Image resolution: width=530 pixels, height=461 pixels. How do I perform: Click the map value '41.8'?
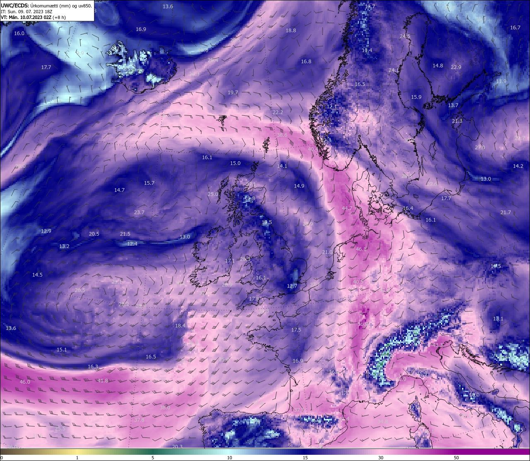(x=103, y=380)
